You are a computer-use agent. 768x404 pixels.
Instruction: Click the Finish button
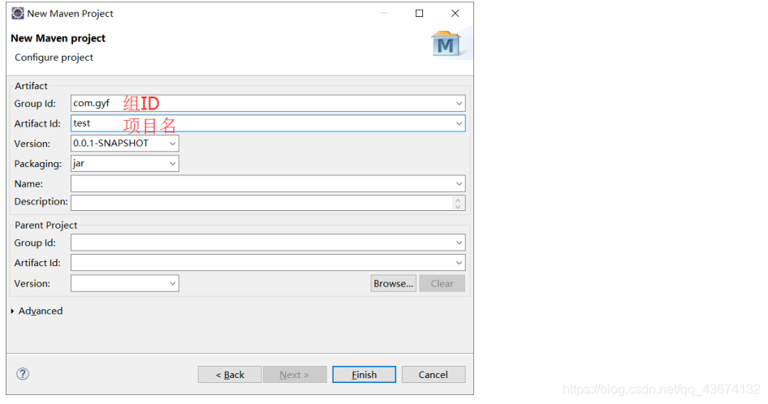click(364, 375)
